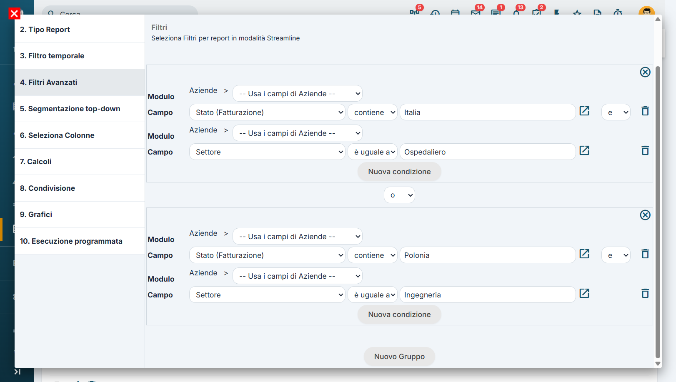Image resolution: width=676 pixels, height=382 pixels.
Task: Change 'è uguale a' operator for Ospedaliero
Action: (373, 152)
